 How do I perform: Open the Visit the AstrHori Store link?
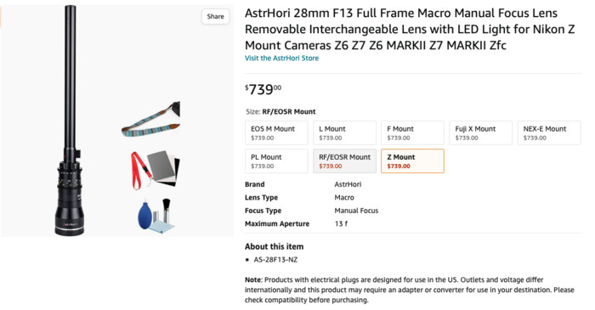click(x=281, y=58)
